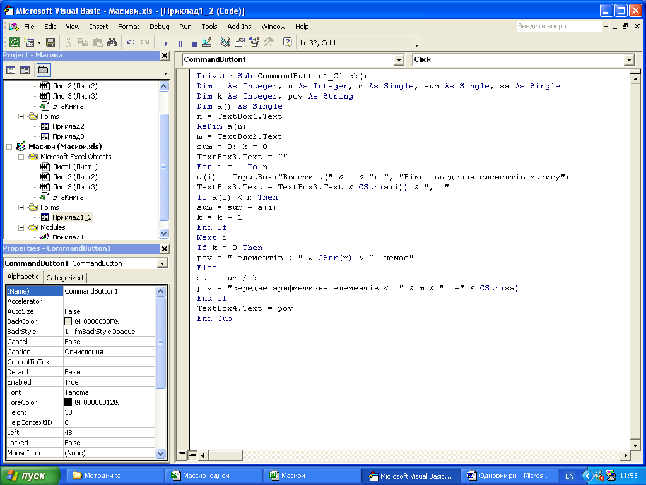Click the Copy toolbar icon

(83, 42)
